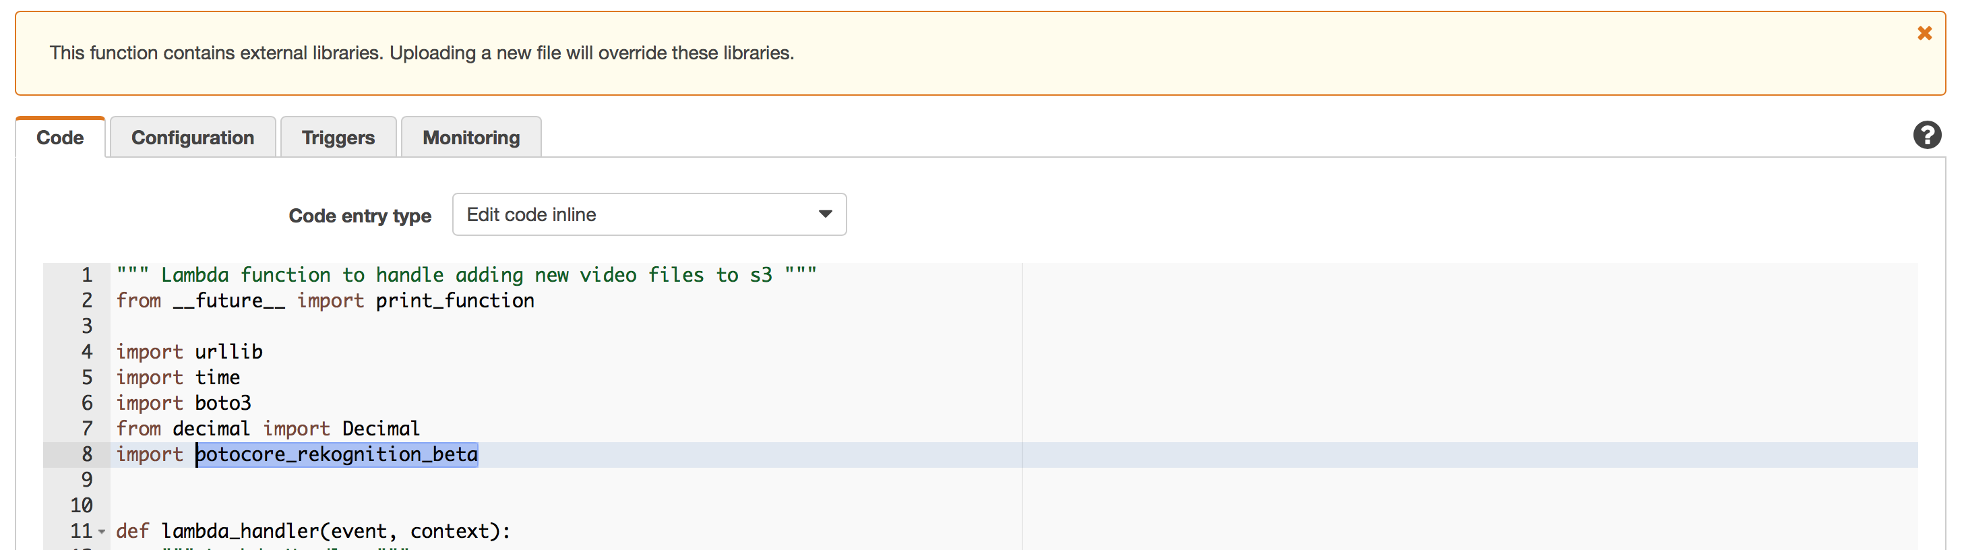Place cursor on the docstring comment line 1
The width and height of the screenshot is (1964, 550).
pos(466,276)
